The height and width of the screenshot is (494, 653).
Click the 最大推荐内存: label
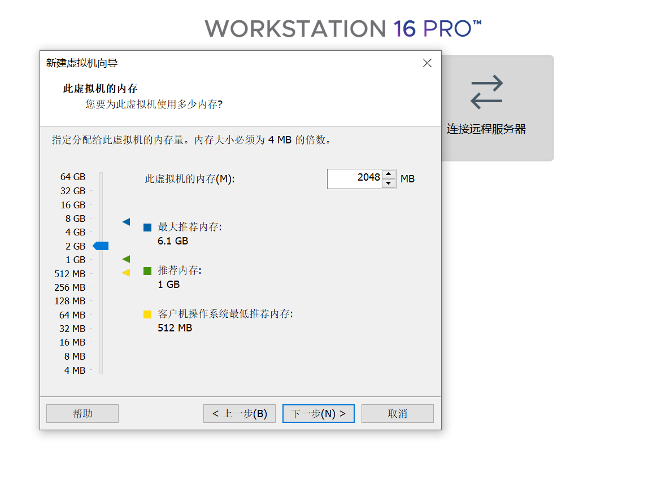(190, 227)
